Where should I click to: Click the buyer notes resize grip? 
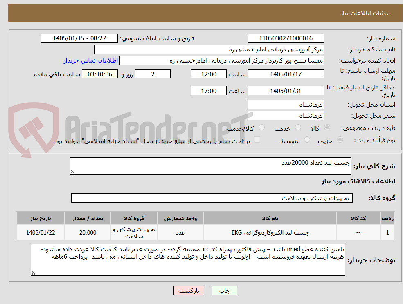[33, 273]
